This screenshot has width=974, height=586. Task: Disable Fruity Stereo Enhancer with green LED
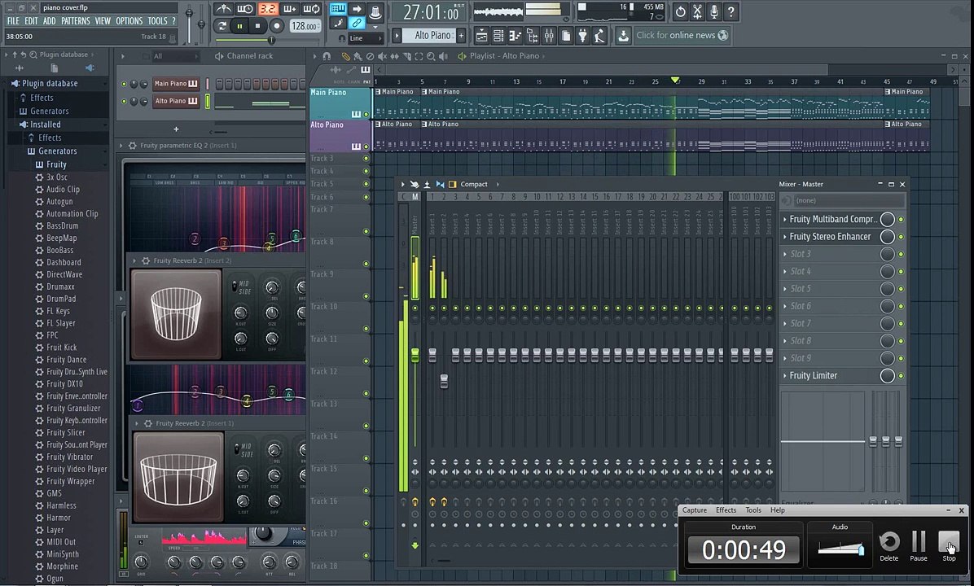click(902, 237)
